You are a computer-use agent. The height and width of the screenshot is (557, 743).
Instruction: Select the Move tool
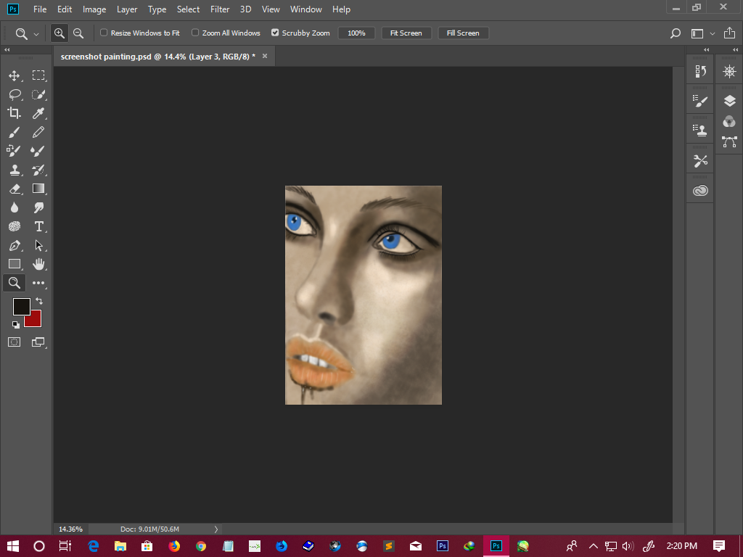pyautogui.click(x=14, y=75)
